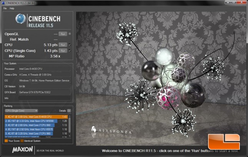
Task: Toggle the CPU (Single Core) checkbox
Action: pos(70,51)
